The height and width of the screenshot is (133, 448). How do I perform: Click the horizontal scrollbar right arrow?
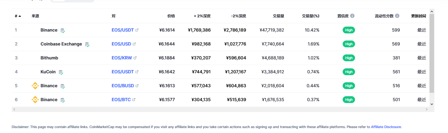tap(427, 109)
